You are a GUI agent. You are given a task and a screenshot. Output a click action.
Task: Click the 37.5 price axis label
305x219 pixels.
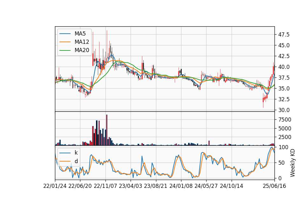[x=284, y=78]
